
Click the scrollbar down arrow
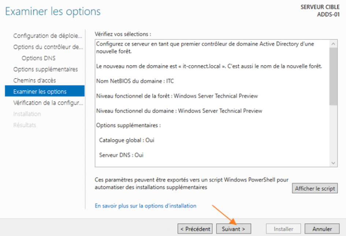click(333, 163)
